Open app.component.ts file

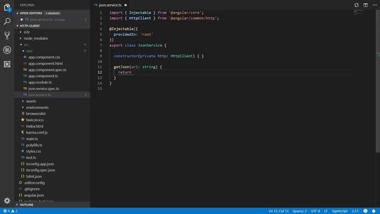[x=43, y=76]
